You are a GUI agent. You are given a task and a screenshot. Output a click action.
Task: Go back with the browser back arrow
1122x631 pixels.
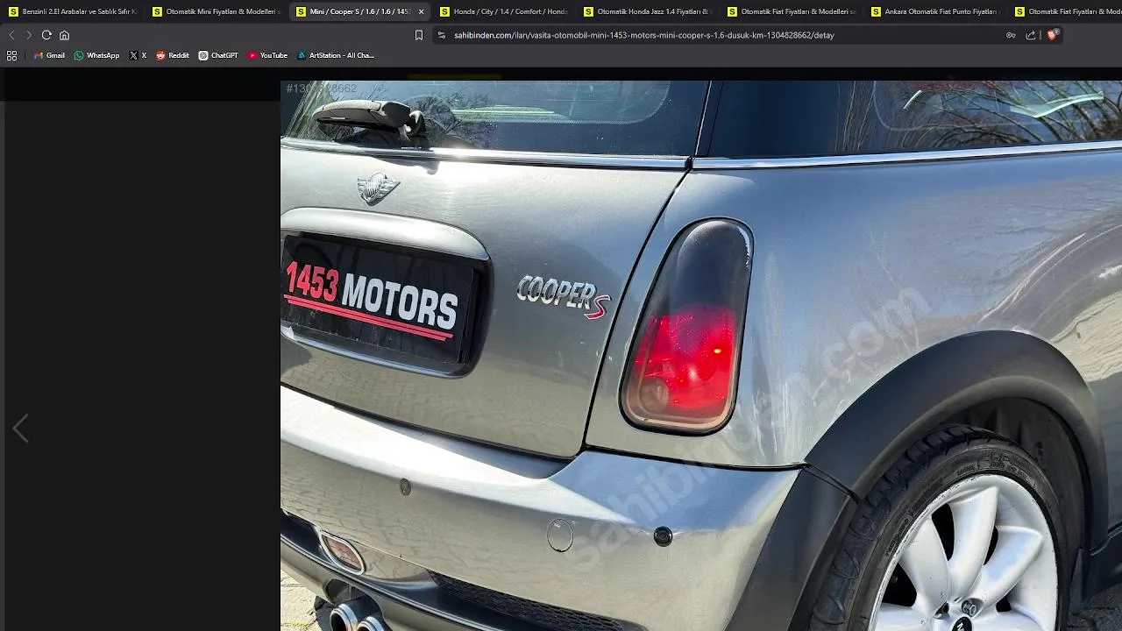[11, 35]
